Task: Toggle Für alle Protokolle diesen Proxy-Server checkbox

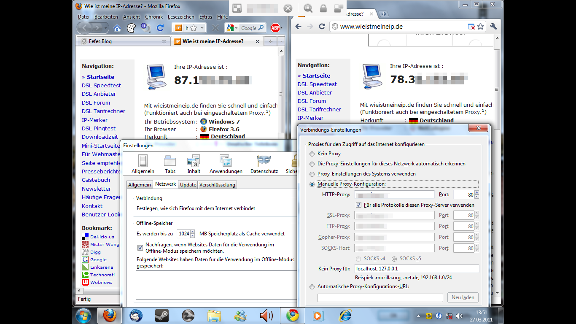Action: click(x=359, y=205)
